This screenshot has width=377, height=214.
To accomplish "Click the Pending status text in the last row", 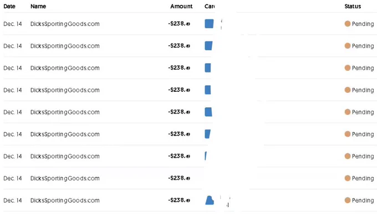I will click(x=363, y=200).
